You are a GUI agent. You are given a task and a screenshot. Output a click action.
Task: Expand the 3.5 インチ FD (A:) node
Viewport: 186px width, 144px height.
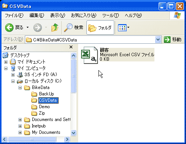click(13, 75)
